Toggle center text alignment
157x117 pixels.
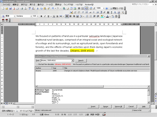pyautogui.click(x=71, y=16)
